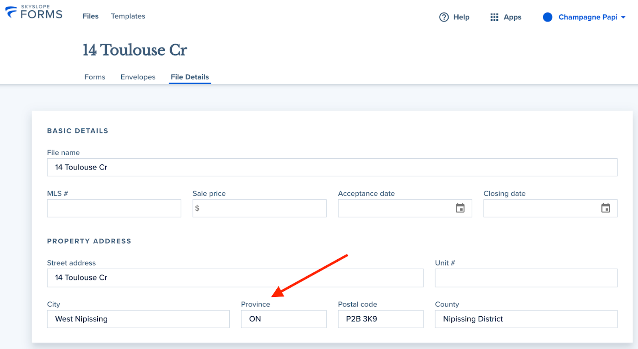The height and width of the screenshot is (349, 638).
Task: Open the Help question mark icon
Action: click(x=444, y=17)
